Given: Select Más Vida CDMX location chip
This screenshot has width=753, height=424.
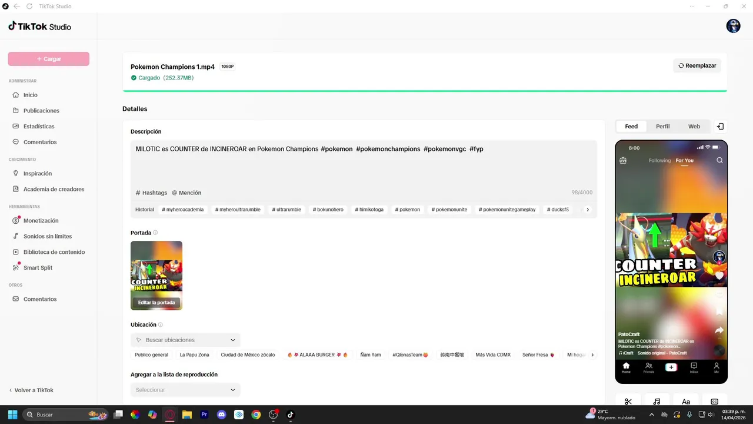Looking at the screenshot, I should tap(493, 355).
